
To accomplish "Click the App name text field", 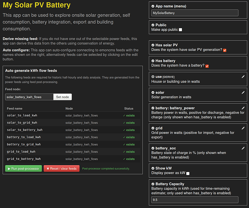I will tap(195, 13).
